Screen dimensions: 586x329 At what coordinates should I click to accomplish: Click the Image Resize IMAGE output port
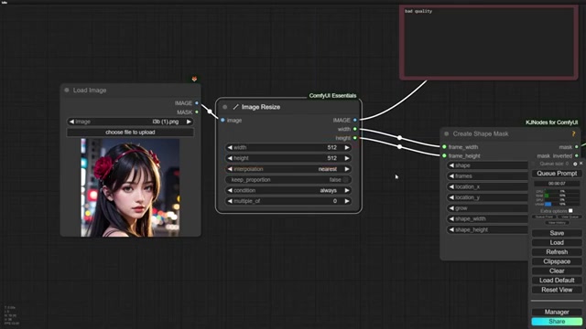click(354, 120)
